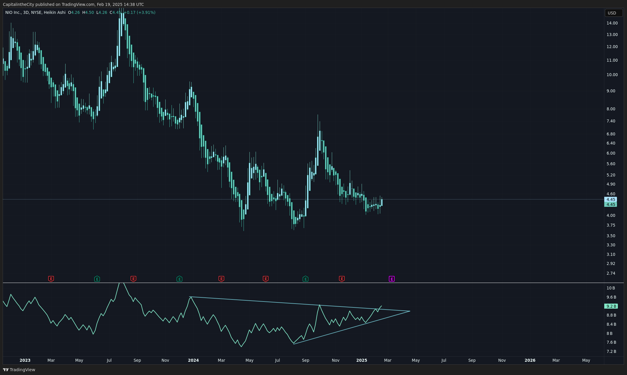Open the purple upcoming earnings marker
Viewport: 627px width, 375px height.
click(392, 279)
